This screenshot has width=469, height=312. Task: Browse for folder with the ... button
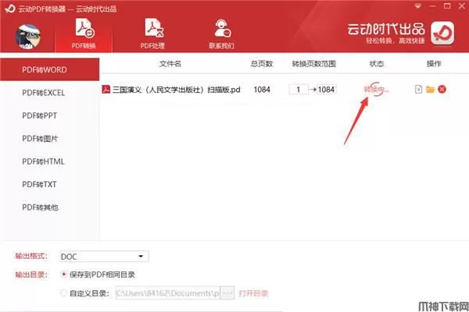[x=227, y=293]
